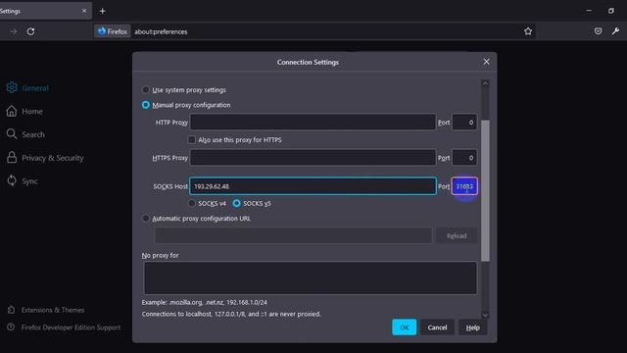
Task: Open Privacy & Security settings
Action: (x=45, y=158)
